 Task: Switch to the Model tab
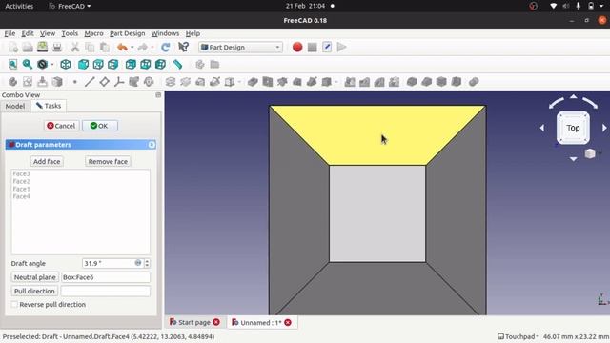coord(15,106)
